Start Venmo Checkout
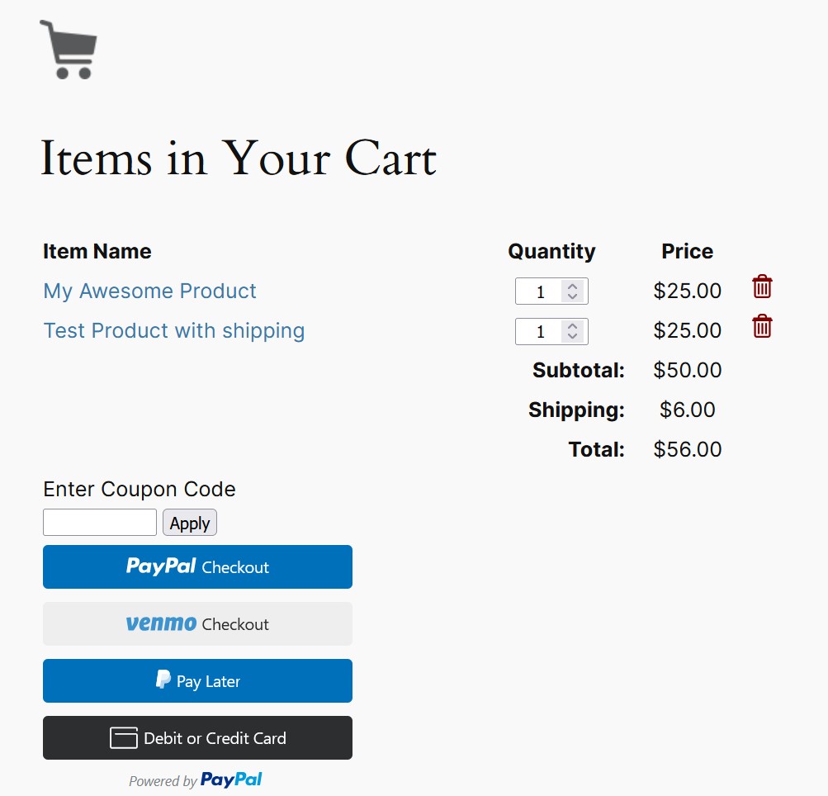This screenshot has width=828, height=796. pos(197,623)
